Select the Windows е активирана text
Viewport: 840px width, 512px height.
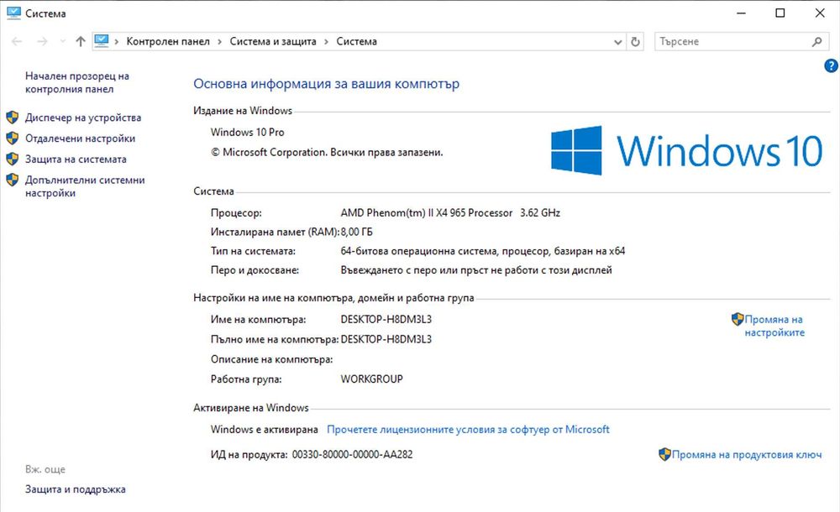[x=264, y=429]
